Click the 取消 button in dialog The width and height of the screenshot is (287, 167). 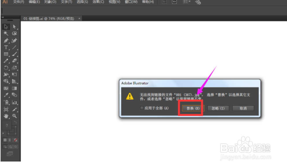coord(243,108)
